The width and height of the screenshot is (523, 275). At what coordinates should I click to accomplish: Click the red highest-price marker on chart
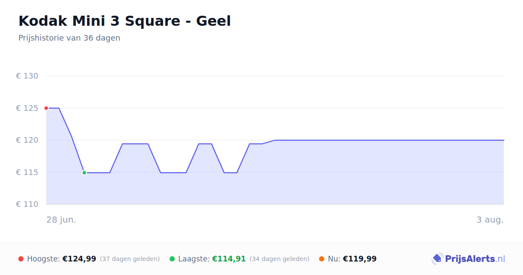[46, 108]
